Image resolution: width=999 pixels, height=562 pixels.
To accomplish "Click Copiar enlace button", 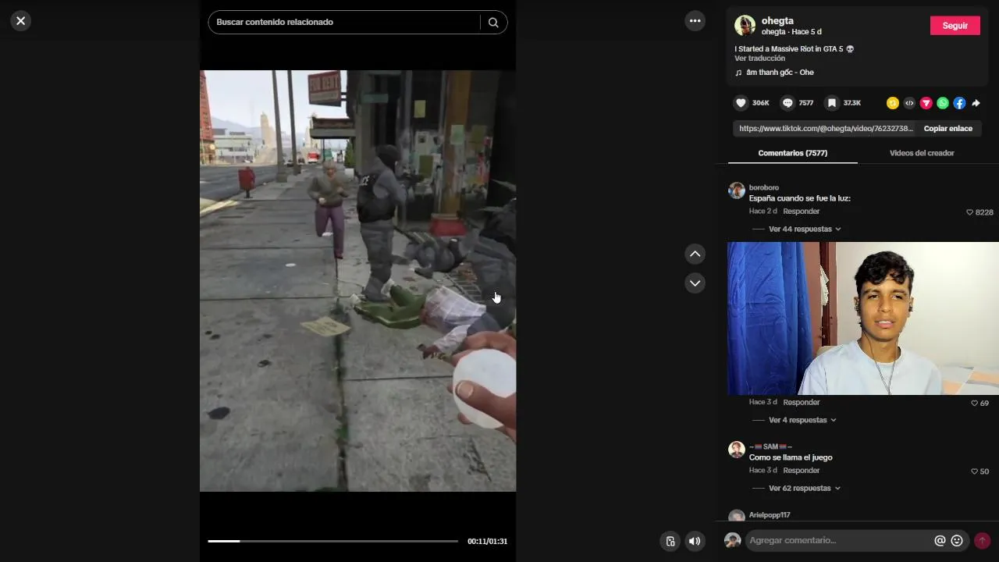I will (x=948, y=129).
